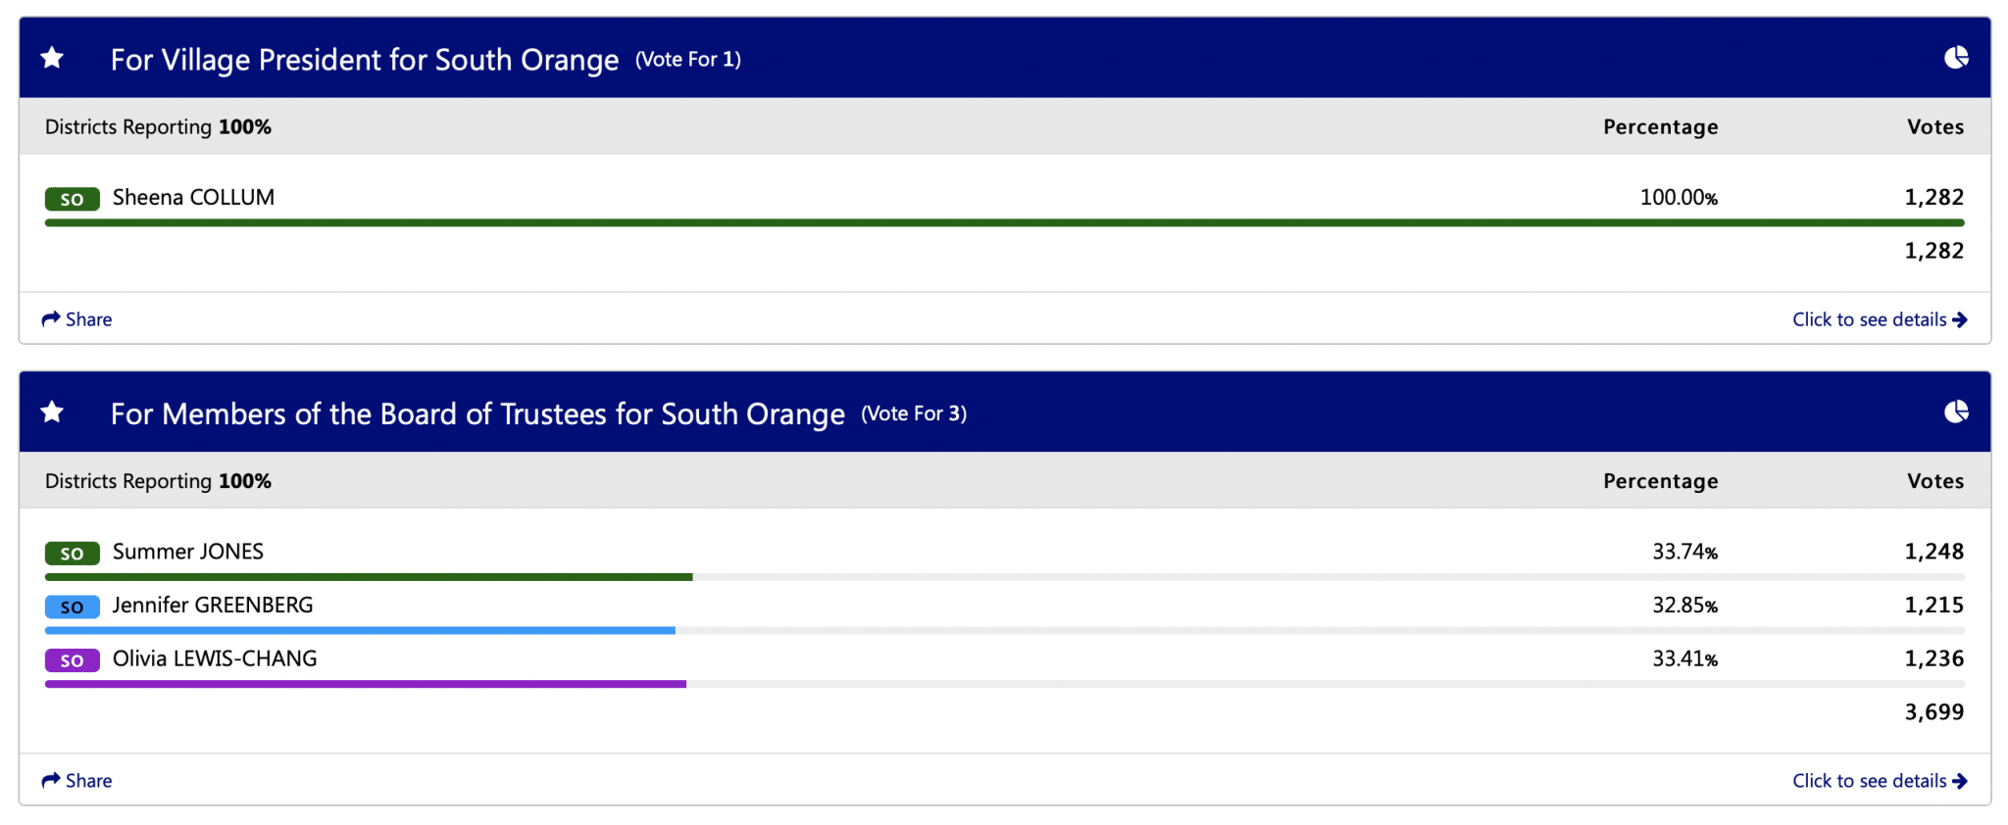Click Votes header in Board of Trustees table
Image resolution: width=2008 pixels, height=825 pixels.
(x=1935, y=481)
